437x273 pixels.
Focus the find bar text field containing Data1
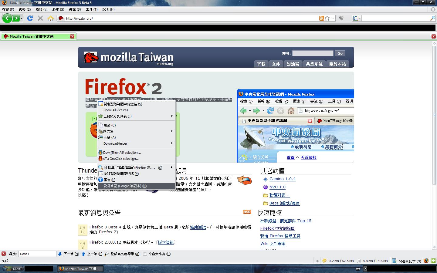pos(37,254)
